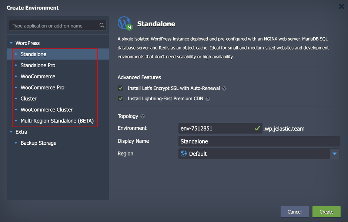Collapse the WordPress category

(x=11, y=43)
